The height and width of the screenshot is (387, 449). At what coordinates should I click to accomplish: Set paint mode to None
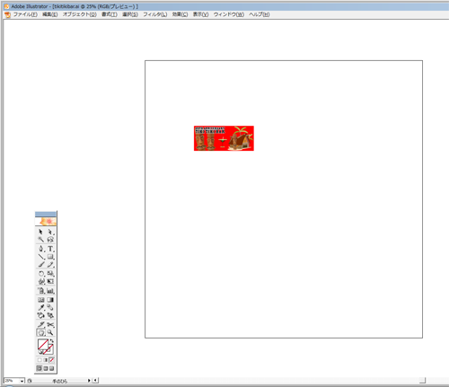pos(51,360)
